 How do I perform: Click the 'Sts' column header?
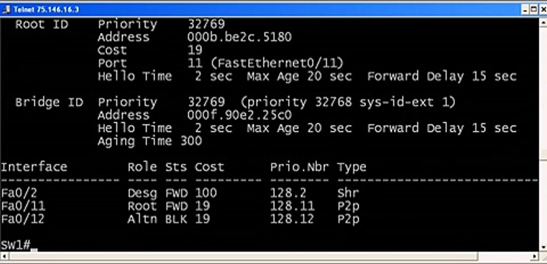176,167
